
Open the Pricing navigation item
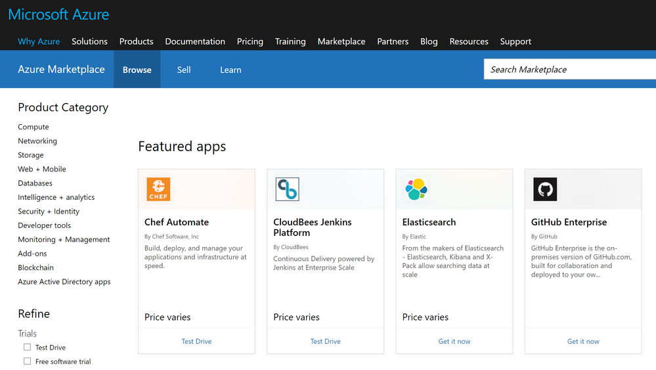tap(250, 41)
